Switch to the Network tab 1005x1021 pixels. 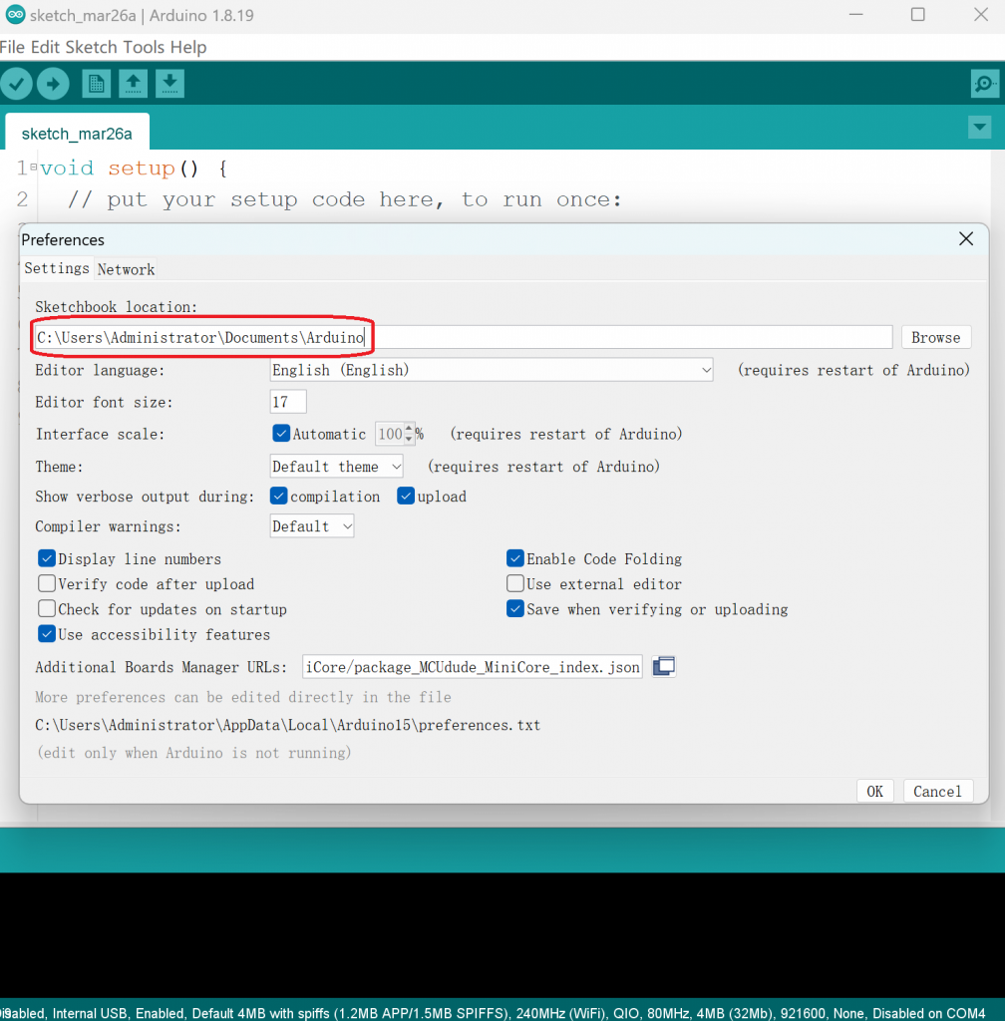(126, 269)
